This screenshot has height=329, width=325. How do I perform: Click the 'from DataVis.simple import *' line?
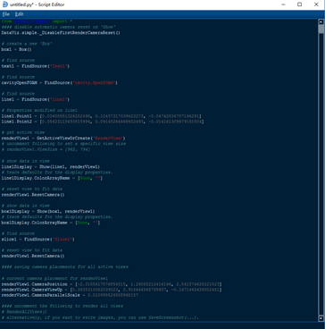tap(37, 21)
